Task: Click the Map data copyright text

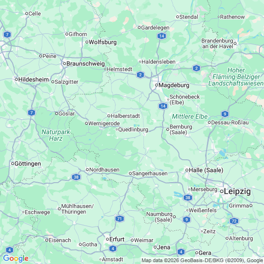Action: pos(202,261)
